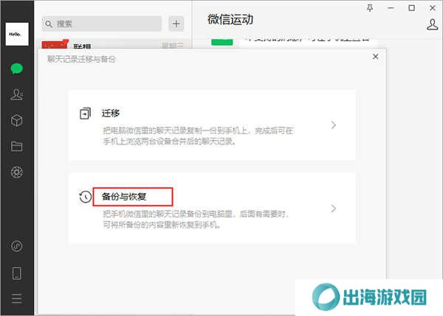Open the Files folder icon in sidebar
The width and height of the screenshot is (443, 316).
click(17, 147)
